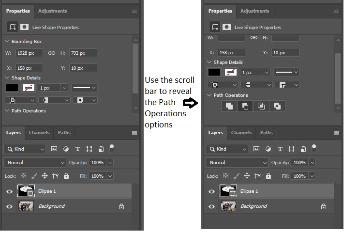
Task: Hide Background layer in left panel
Action: click(9, 206)
